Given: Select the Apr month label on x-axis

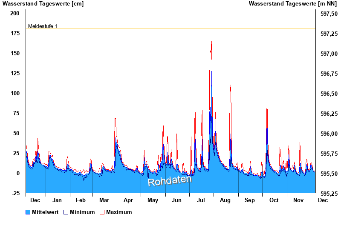Looking at the screenshot, I should [128, 200].
